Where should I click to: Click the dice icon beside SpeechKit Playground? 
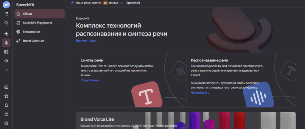click(18, 23)
